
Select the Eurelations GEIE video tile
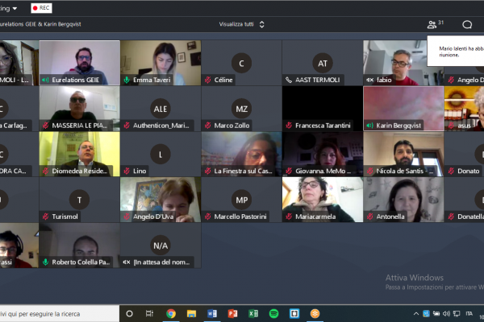click(80, 63)
